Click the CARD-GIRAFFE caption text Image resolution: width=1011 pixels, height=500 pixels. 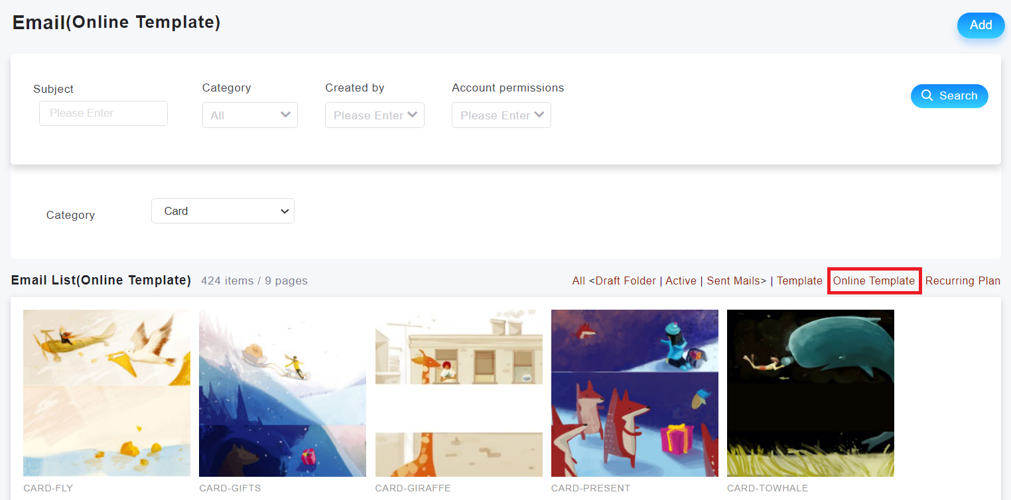point(413,488)
